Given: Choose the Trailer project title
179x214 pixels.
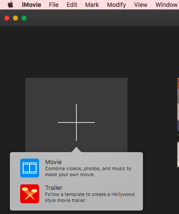Looking at the screenshot, I should point(54,188).
